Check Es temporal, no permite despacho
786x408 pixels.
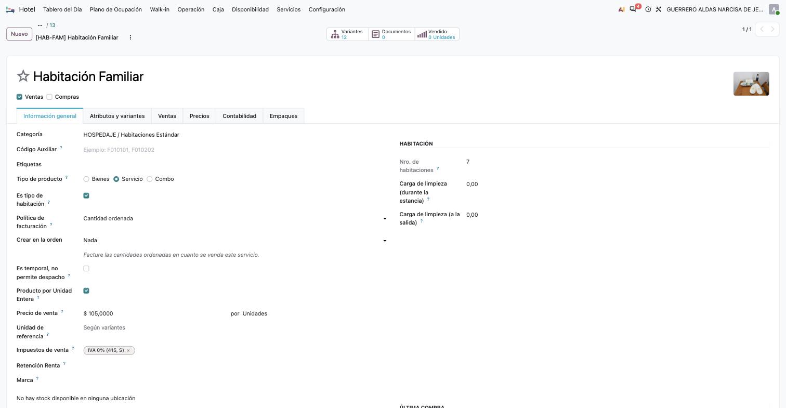tap(86, 269)
